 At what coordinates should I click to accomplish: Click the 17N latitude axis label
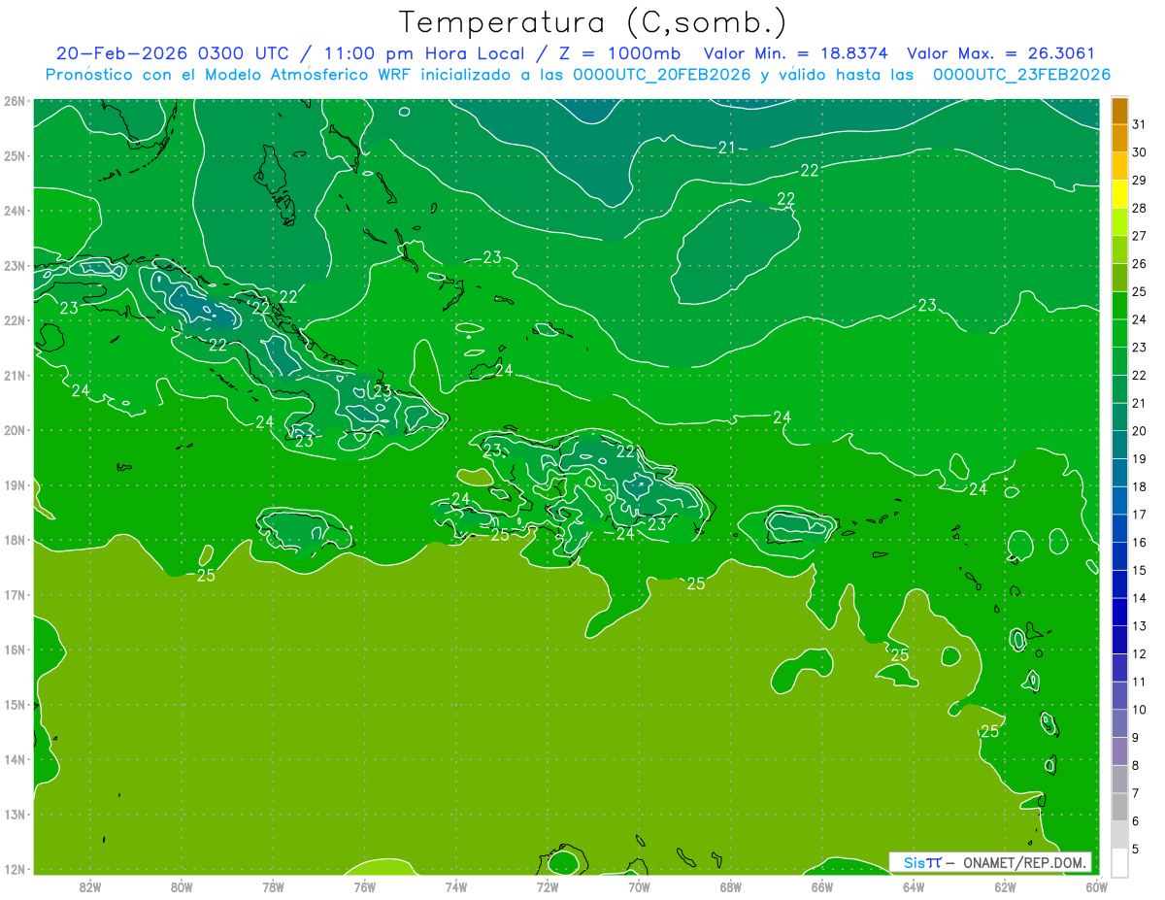[x=14, y=595]
